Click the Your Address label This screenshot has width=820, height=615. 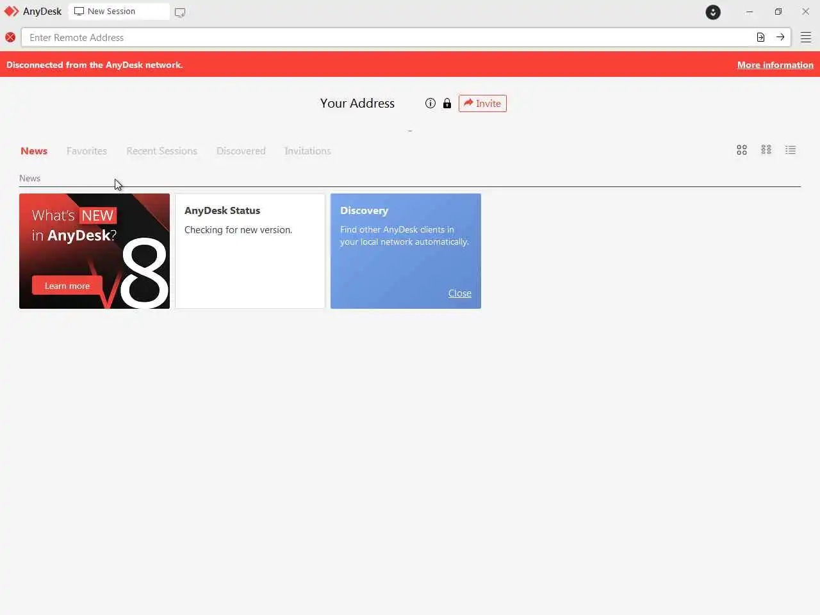pyautogui.click(x=357, y=103)
